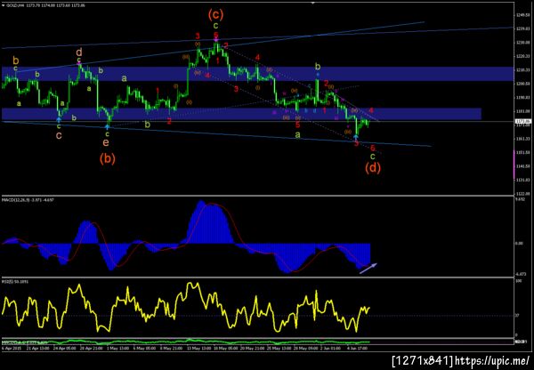Select the orange (c) wave label
534x370 pixels.
pyautogui.click(x=216, y=14)
